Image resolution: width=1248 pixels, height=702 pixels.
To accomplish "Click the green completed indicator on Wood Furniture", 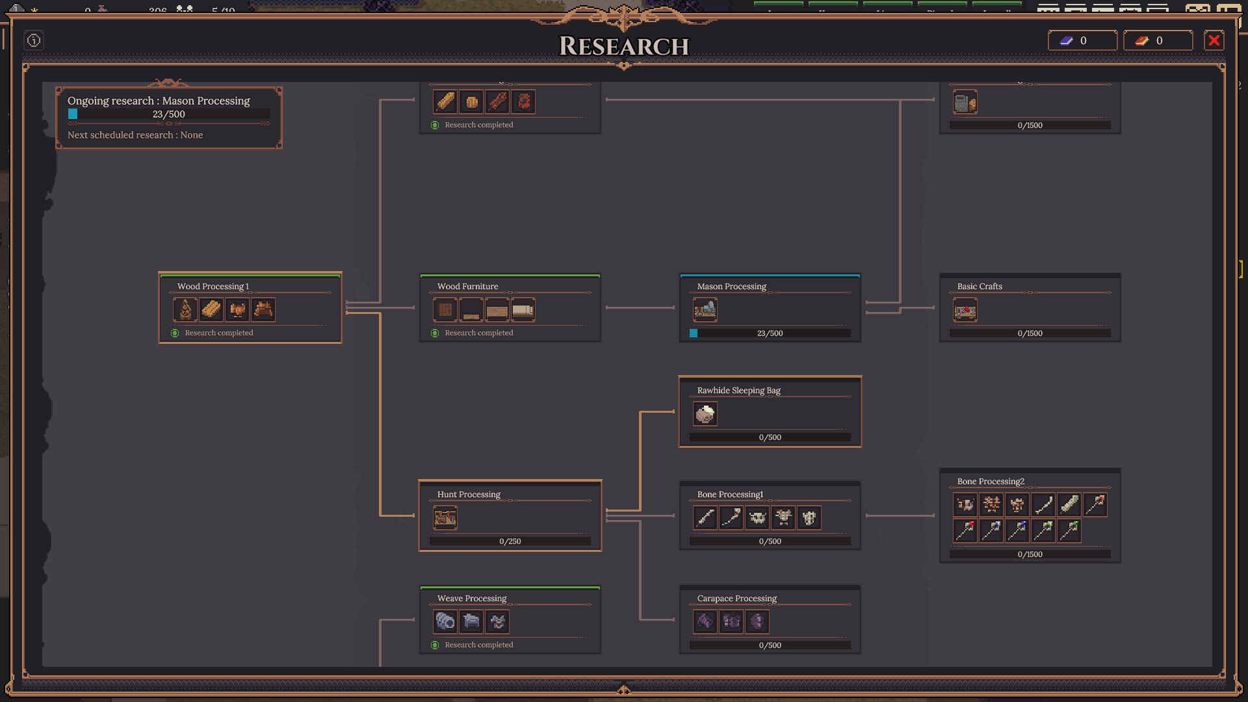I will (x=435, y=333).
